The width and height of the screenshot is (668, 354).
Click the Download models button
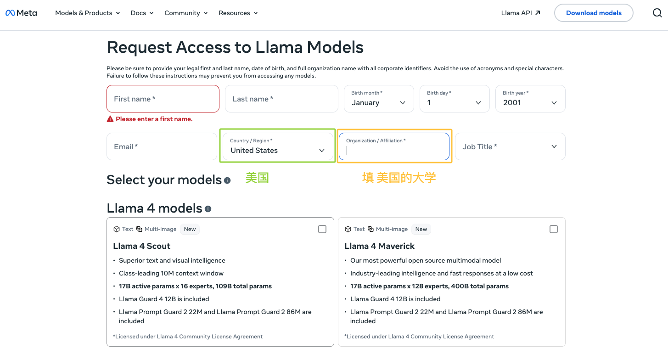594,13
